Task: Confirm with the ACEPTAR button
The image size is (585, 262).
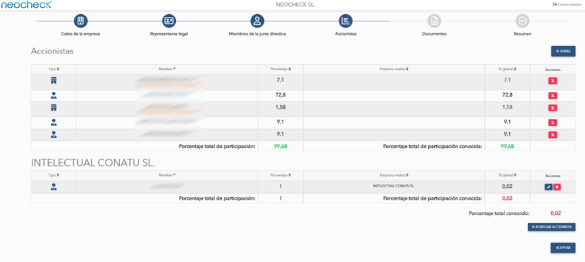Action: point(563,248)
